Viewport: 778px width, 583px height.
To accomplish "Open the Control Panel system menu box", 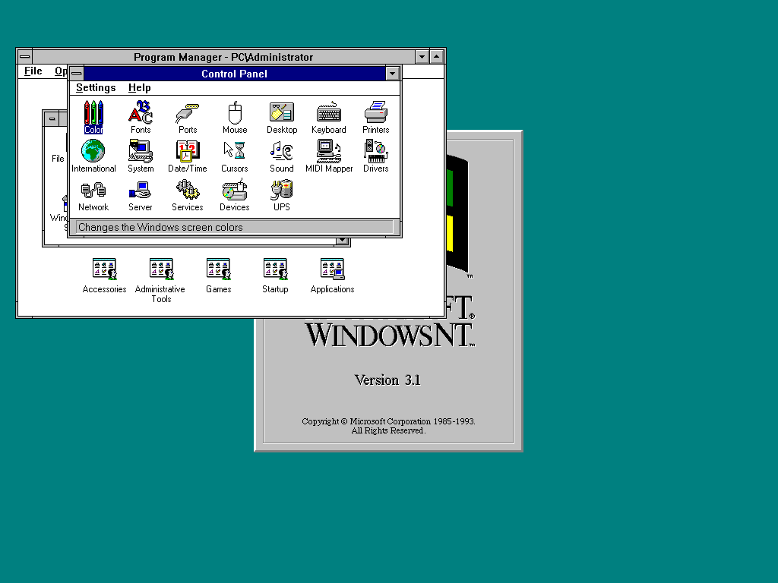I will (77, 74).
